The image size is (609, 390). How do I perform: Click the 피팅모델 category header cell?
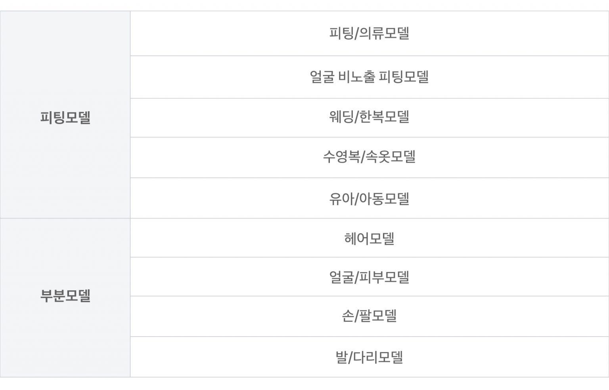point(65,118)
